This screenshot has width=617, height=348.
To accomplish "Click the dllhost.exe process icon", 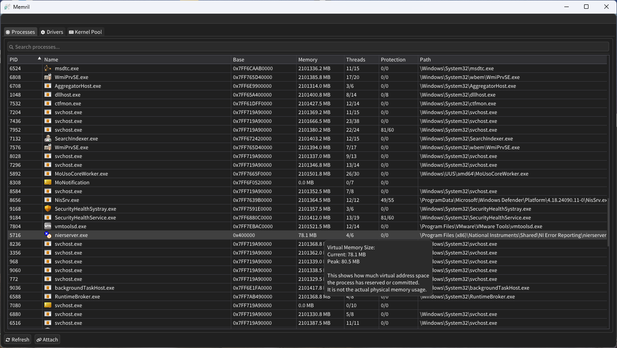I will tap(48, 95).
